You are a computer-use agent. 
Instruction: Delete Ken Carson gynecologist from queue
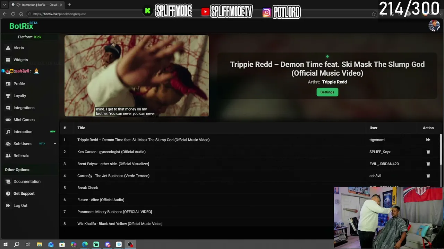click(x=428, y=152)
